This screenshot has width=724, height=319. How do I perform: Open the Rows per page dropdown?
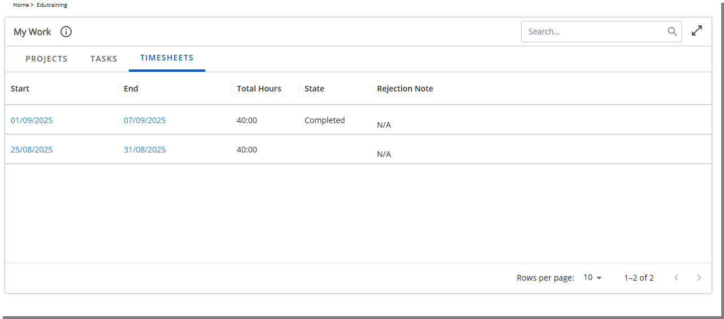coord(593,278)
